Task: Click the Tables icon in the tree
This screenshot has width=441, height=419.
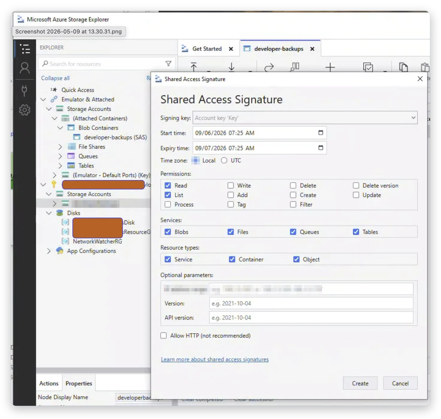Action: [x=71, y=165]
